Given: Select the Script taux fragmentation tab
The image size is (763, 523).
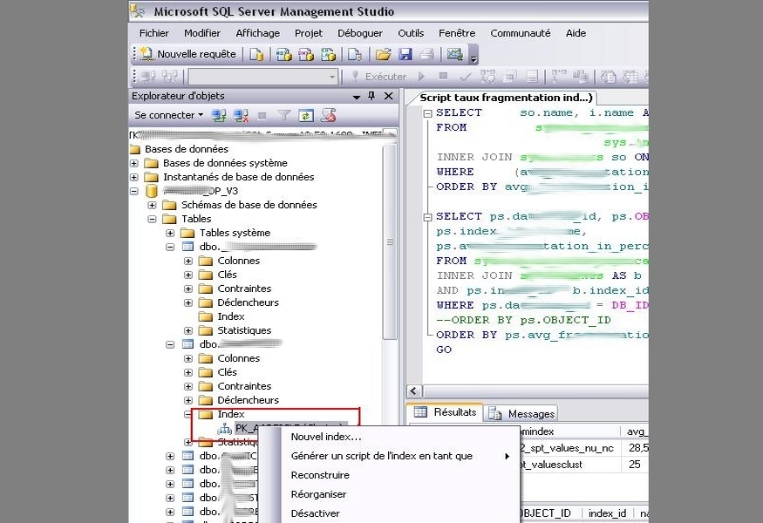Looking at the screenshot, I should pos(505,98).
